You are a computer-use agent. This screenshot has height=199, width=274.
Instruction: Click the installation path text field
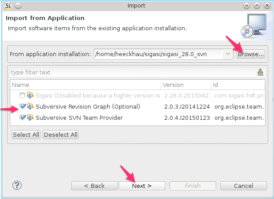coord(158,54)
